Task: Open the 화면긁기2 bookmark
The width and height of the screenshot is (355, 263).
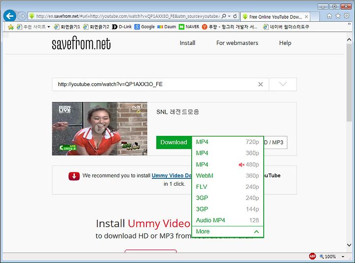Action: click(x=96, y=27)
